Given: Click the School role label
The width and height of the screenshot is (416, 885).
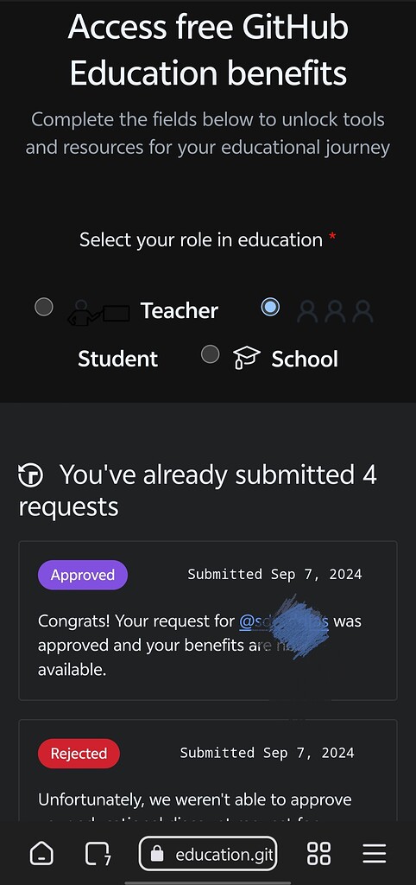Looking at the screenshot, I should coord(305,359).
